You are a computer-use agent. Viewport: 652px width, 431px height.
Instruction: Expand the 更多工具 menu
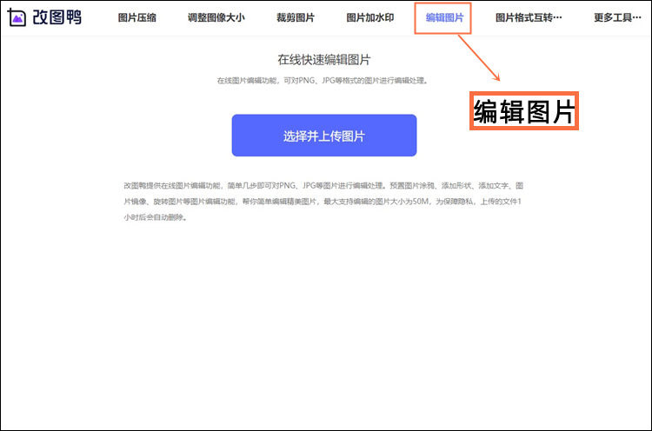617,18
